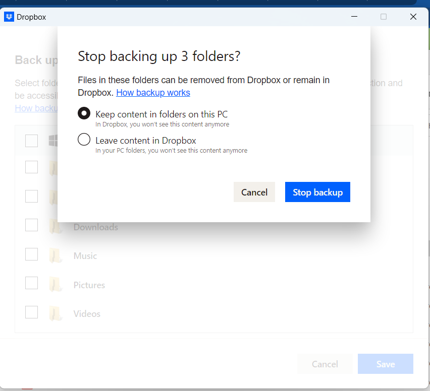This screenshot has height=391, width=430.
Task: Click the Dropbox logo in title bar
Action: click(x=9, y=17)
